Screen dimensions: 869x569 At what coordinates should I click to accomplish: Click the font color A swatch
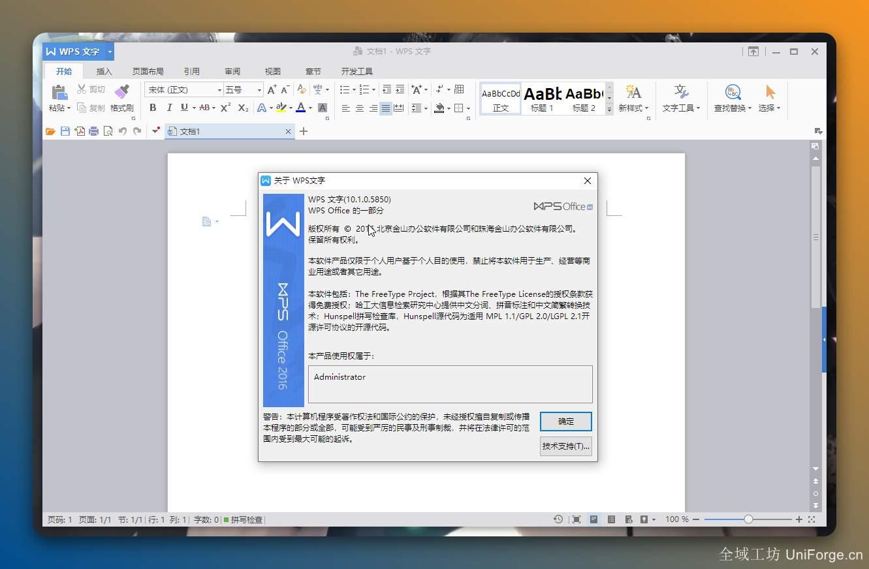tap(300, 108)
